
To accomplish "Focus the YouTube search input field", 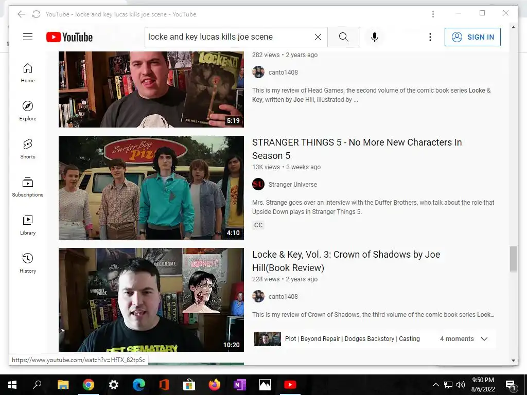I will click(230, 37).
